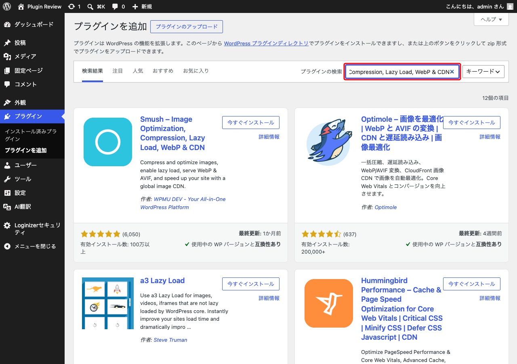
Task: Click the a3 Lazy Load plugin thumbnail
Action: (x=108, y=303)
